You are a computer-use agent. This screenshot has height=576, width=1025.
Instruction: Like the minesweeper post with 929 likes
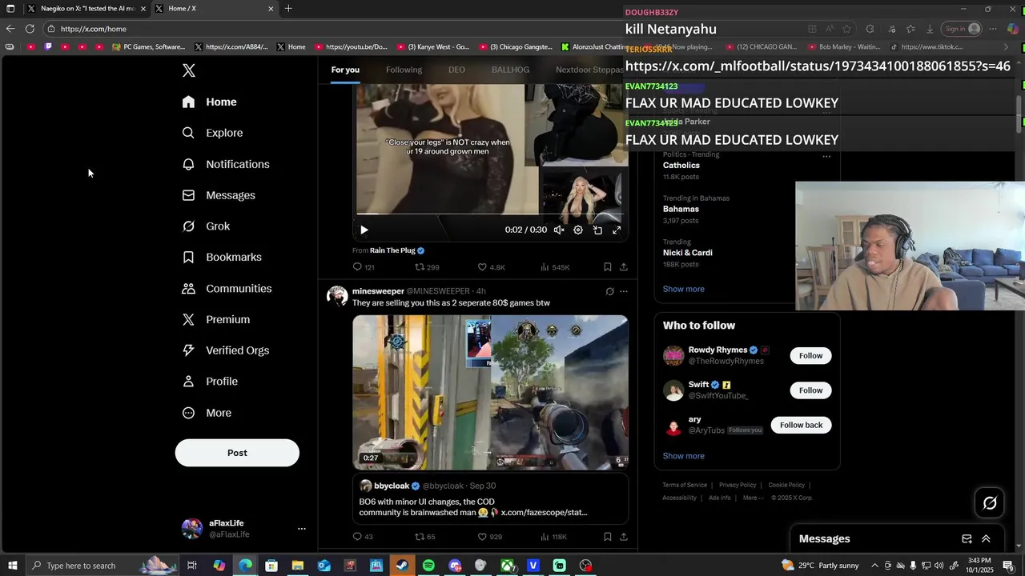489,537
